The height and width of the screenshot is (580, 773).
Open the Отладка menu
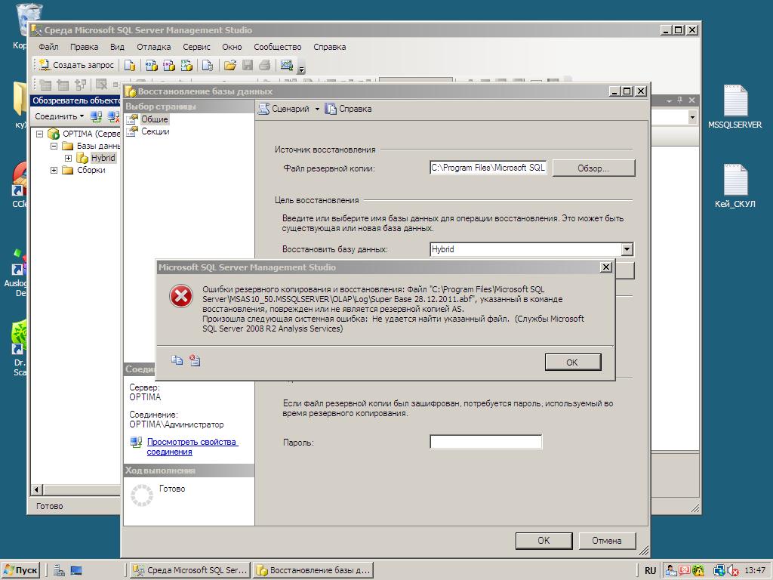[153, 47]
